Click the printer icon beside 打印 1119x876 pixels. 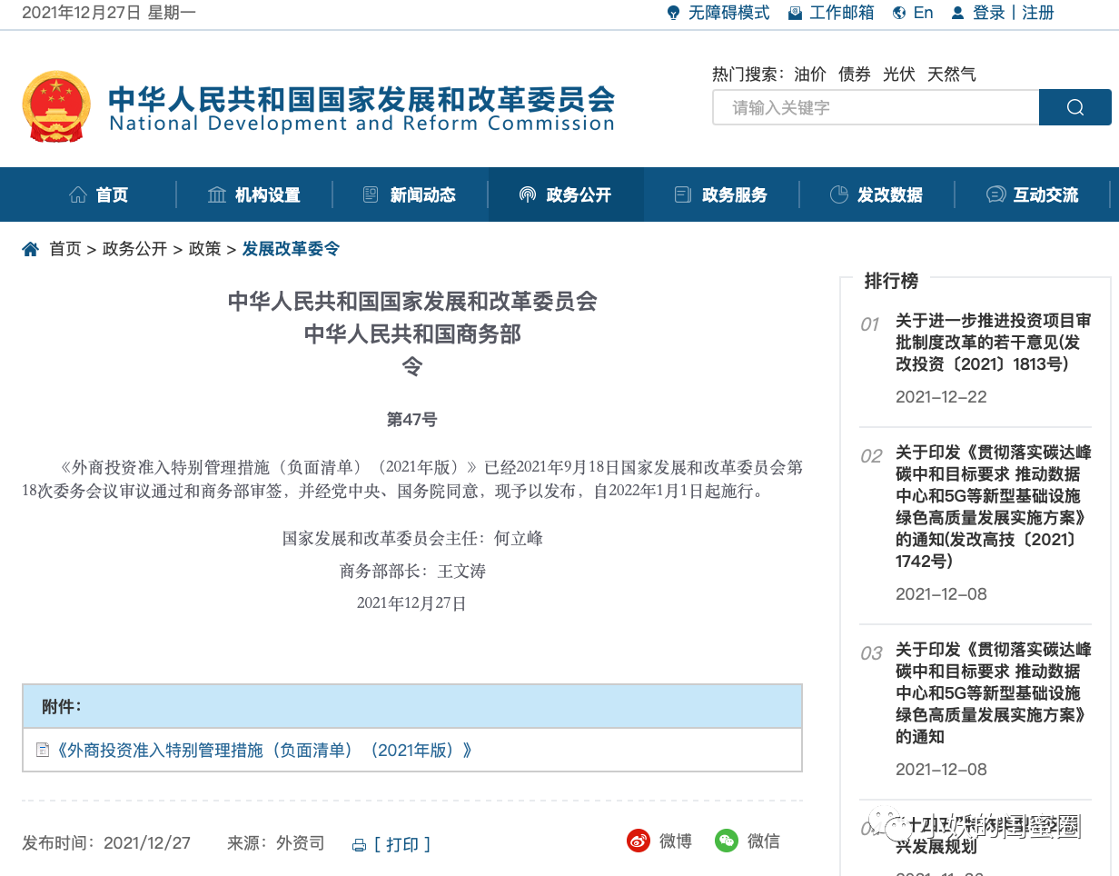pyautogui.click(x=360, y=845)
